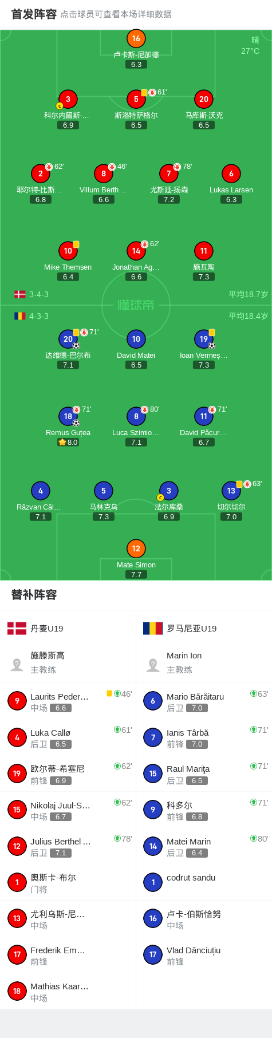Open goalkeeper number 16 卢卡斯-尼加德 icon
This screenshot has height=1038, width=272.
136,38
